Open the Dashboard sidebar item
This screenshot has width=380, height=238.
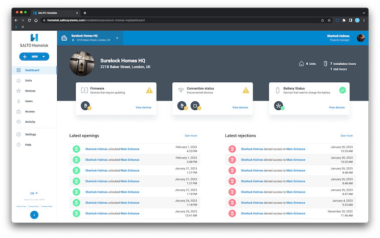[34, 70]
